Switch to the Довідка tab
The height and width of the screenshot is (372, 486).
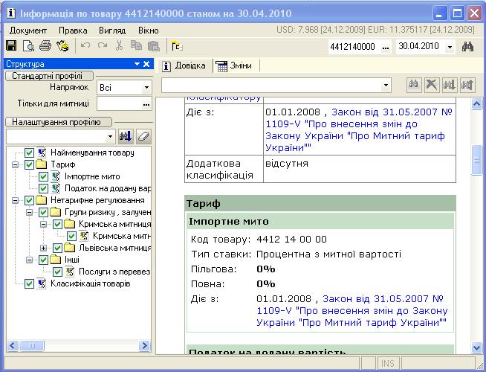(185, 65)
